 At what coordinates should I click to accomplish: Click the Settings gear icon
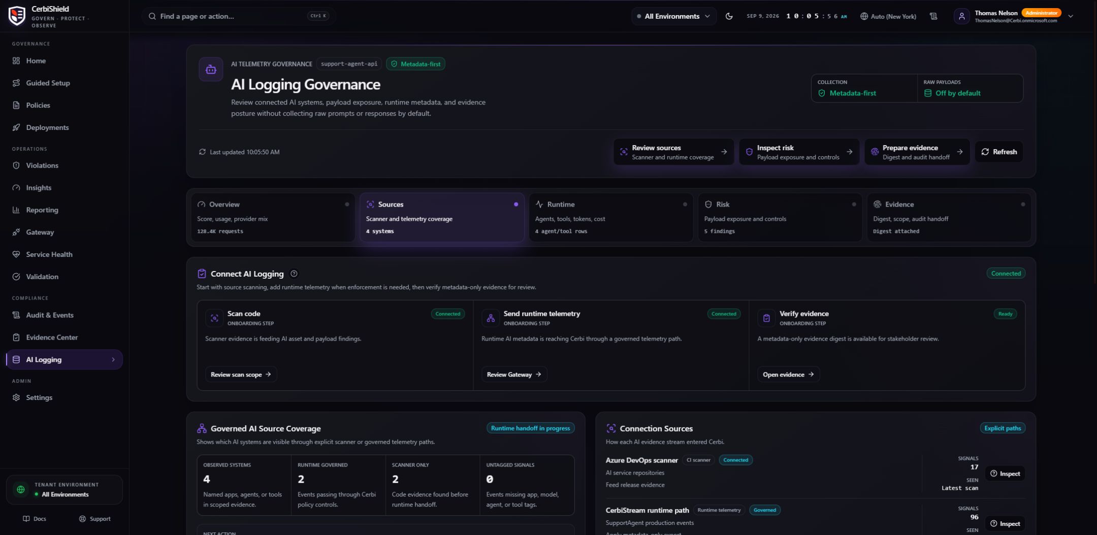pyautogui.click(x=16, y=398)
